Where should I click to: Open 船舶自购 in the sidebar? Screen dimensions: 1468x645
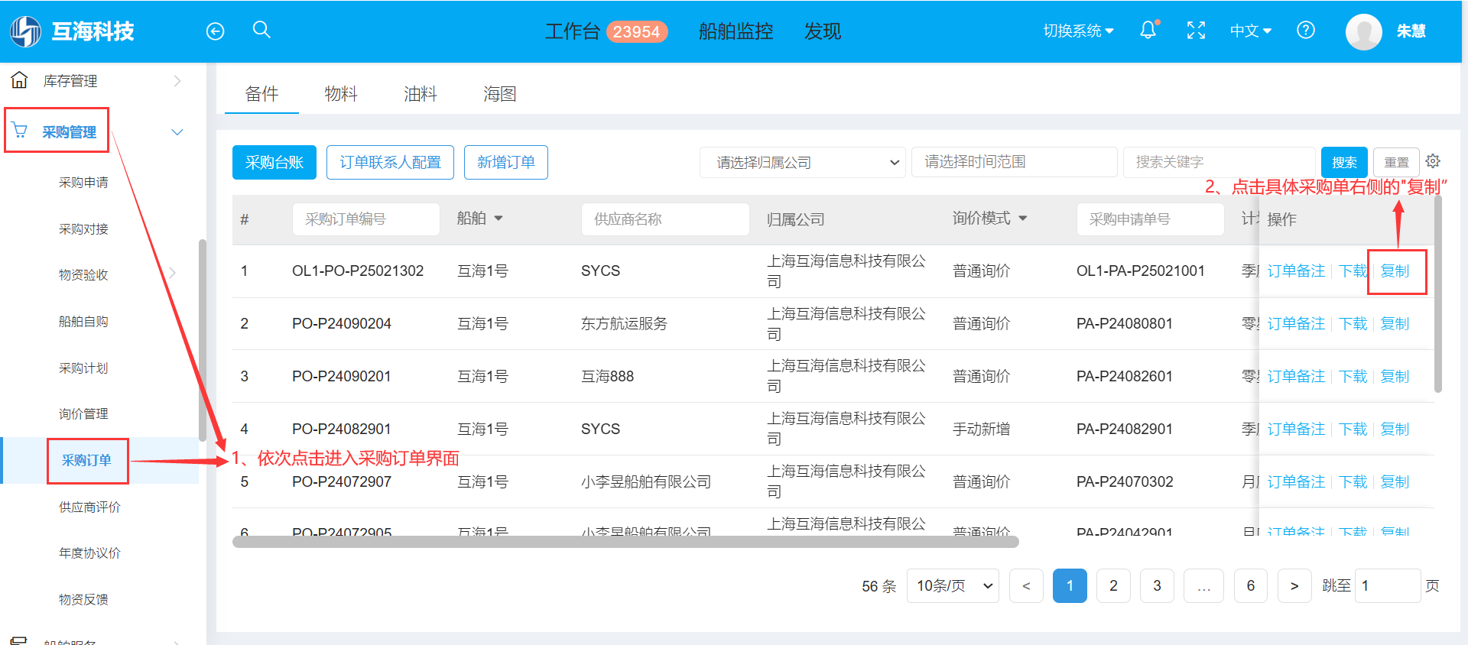[83, 322]
